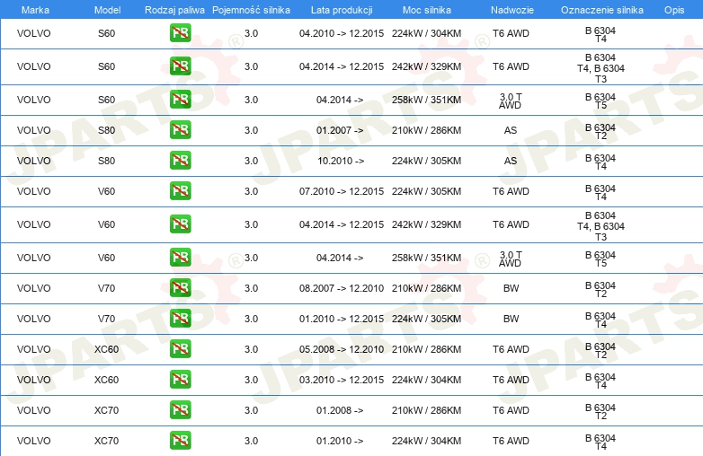Select production dates 04.2010 -> 12.2015
The height and width of the screenshot is (456, 703).
(342, 33)
